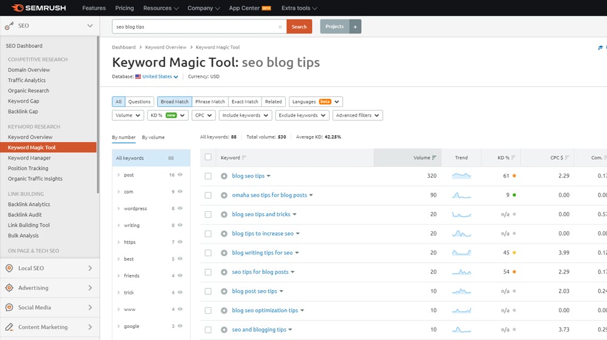607x340 pixels.
Task: Add 'blog seo tips and tricks' with plus icon
Action: tap(224, 214)
